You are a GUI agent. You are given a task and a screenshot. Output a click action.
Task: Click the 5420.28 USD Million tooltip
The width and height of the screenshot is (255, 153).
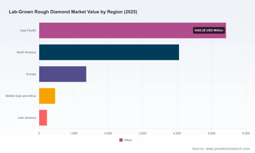point(209,30)
